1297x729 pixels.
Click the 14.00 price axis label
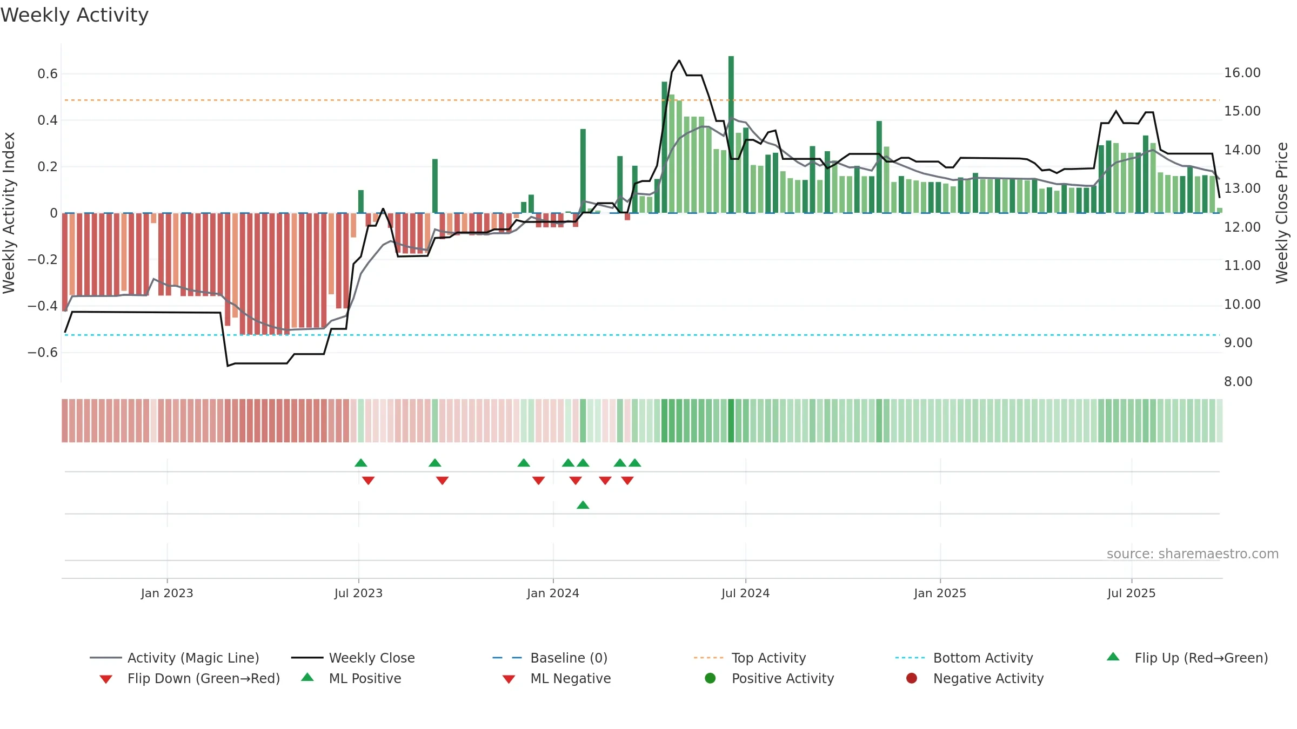point(1242,150)
